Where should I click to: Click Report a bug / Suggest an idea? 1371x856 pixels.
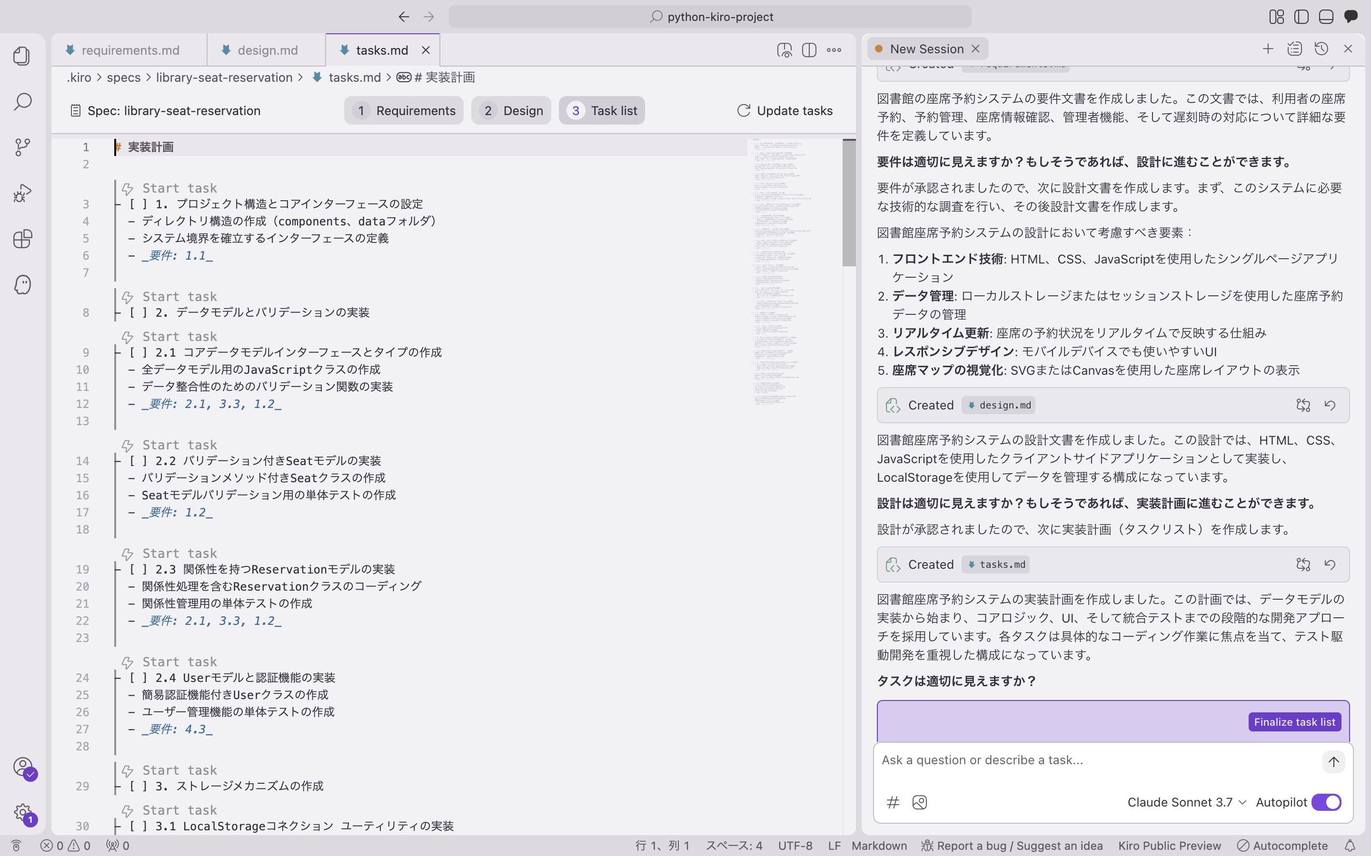point(1012,846)
